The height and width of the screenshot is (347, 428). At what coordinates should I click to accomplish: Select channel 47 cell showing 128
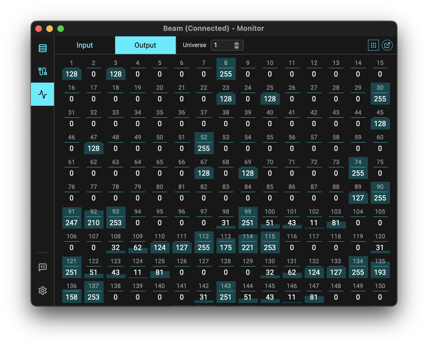94,143
